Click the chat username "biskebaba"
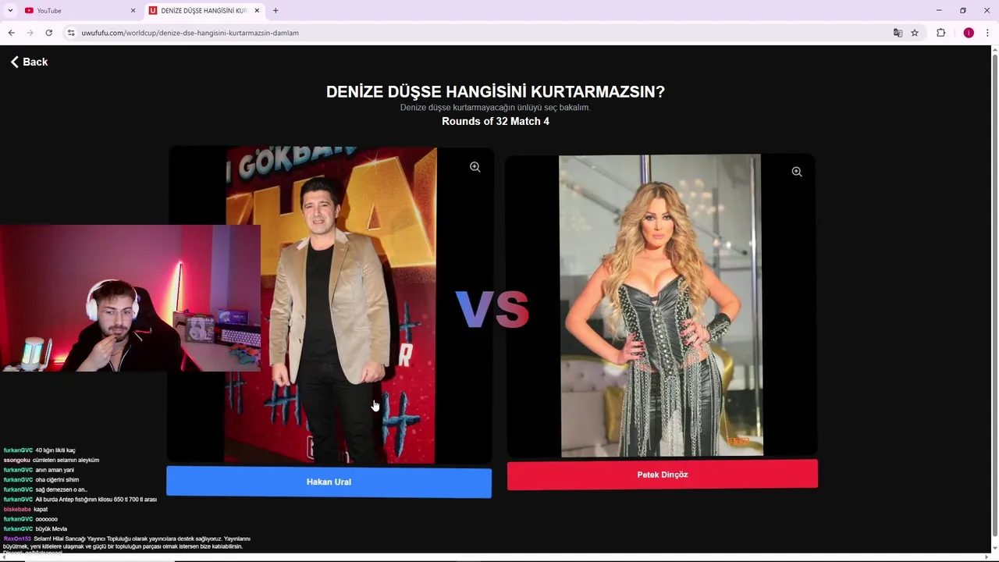 tap(17, 510)
